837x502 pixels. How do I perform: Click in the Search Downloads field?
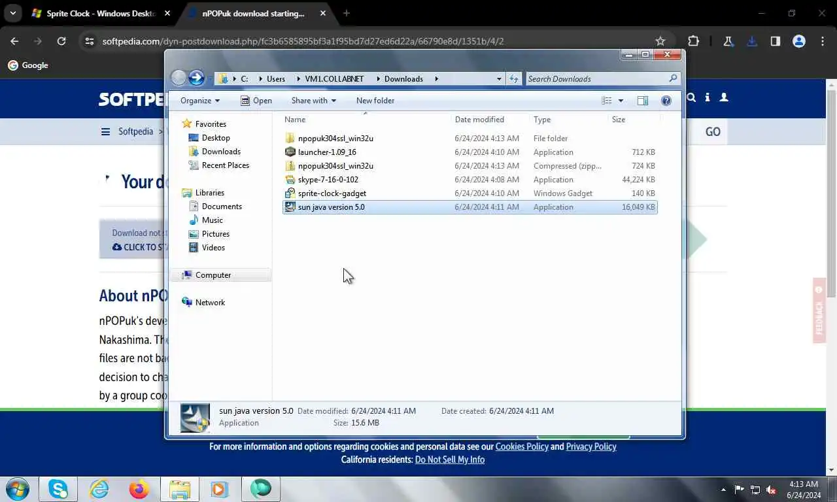[596, 78]
